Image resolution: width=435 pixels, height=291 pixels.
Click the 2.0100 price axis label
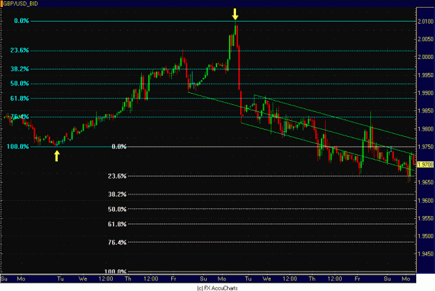click(425, 22)
